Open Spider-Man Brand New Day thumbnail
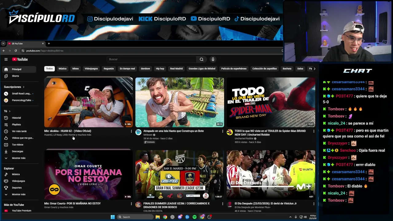Image resolution: width=393 pixels, height=221 pixels. (271, 102)
